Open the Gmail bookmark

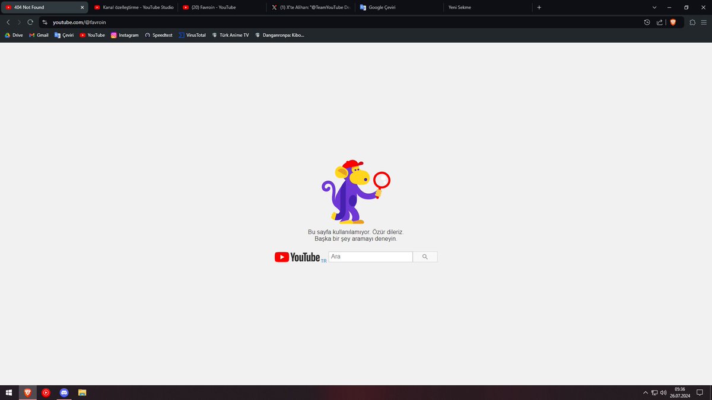(x=39, y=35)
